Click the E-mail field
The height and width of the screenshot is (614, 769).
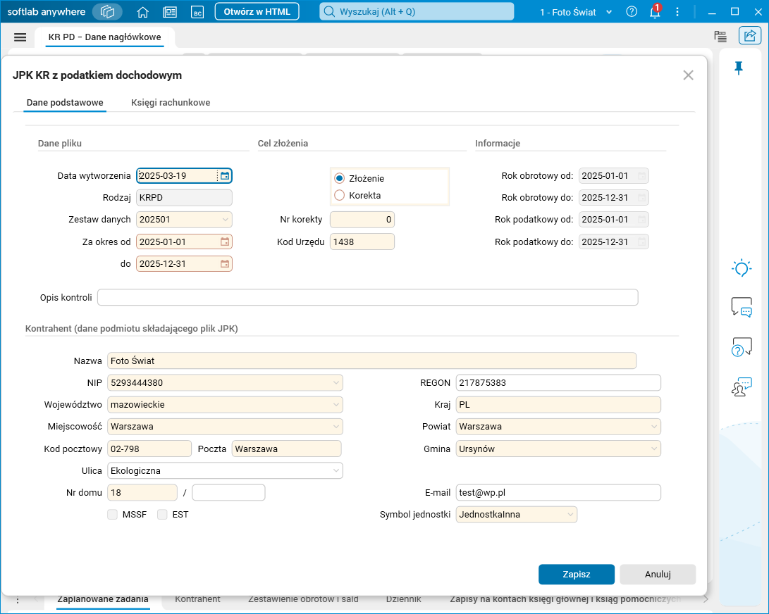(x=558, y=492)
